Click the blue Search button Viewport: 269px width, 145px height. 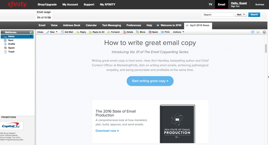[254, 15]
